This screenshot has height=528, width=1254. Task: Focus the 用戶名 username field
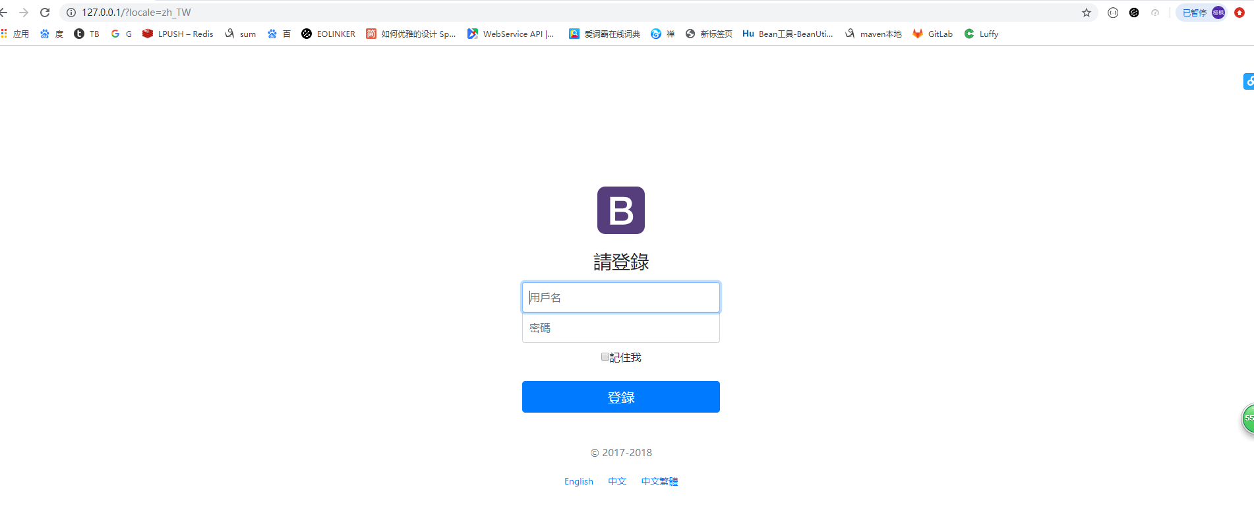click(x=621, y=297)
